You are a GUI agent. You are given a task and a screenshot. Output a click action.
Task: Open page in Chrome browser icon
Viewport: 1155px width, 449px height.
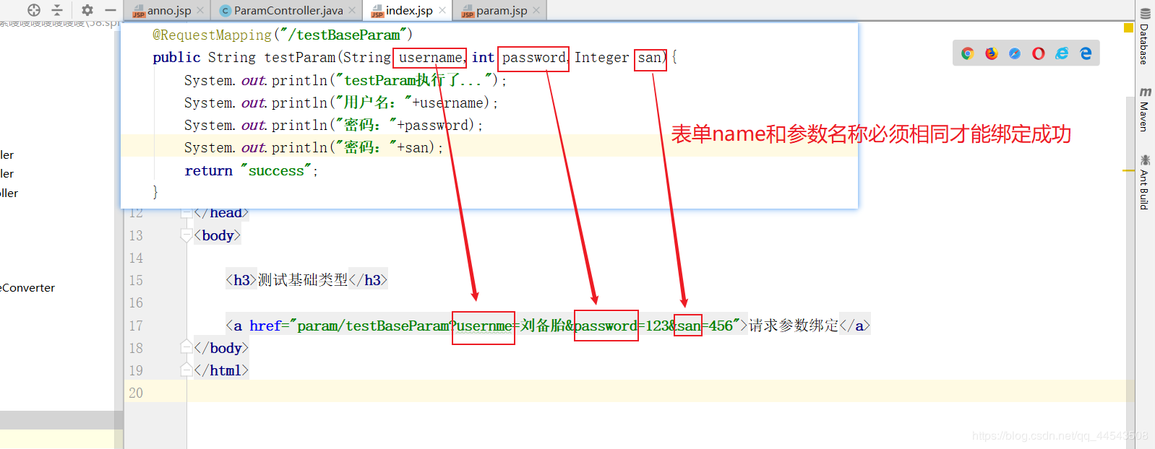click(968, 53)
